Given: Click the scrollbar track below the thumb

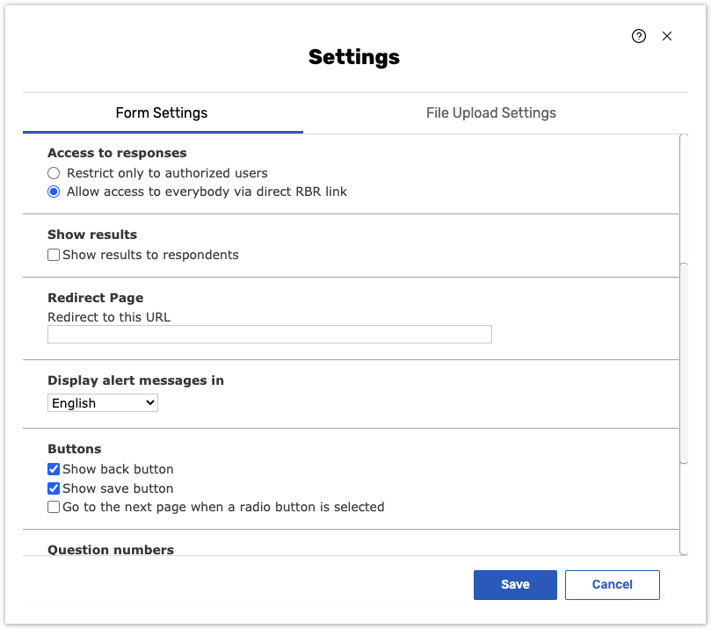Looking at the screenshot, I should pyautogui.click(x=684, y=510).
